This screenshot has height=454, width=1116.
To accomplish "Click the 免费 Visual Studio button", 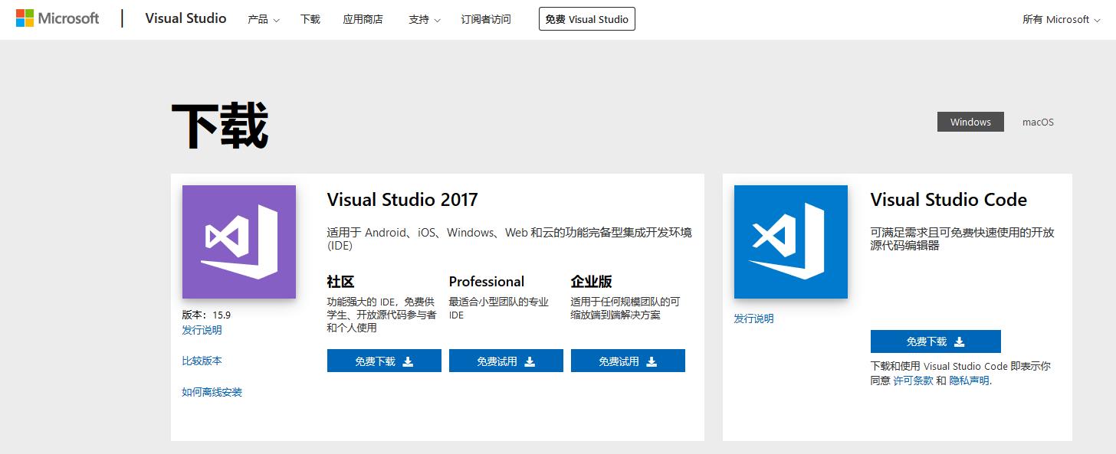I will click(587, 19).
